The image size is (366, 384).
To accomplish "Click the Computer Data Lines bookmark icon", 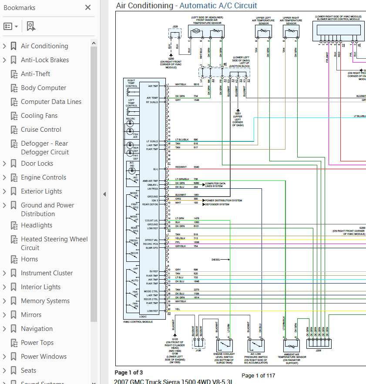I will [x=14, y=102].
